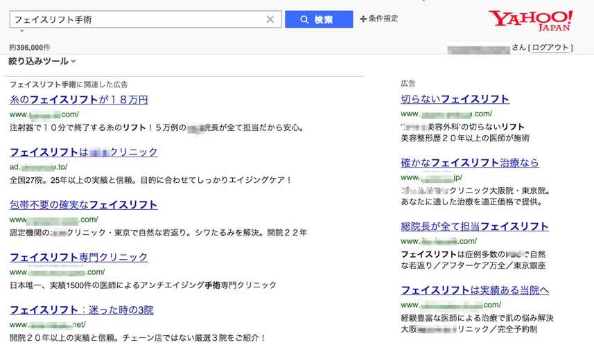Click the フェイスリフト手術に関連した広告 heading

click(69, 84)
